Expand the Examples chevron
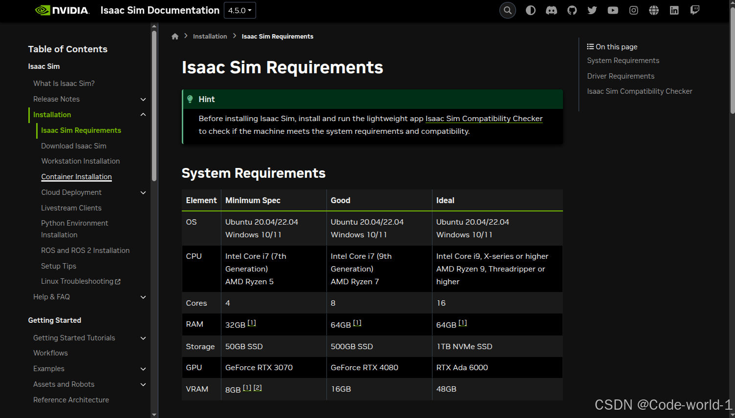Screen dimensions: 735x418 (x=143, y=369)
